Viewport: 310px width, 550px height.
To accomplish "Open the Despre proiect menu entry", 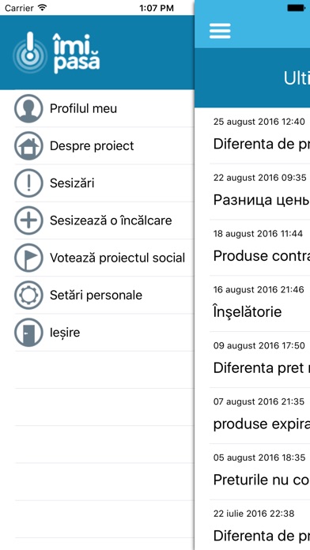I will click(x=104, y=145).
